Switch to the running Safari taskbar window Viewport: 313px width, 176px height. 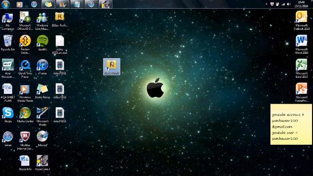91,4
